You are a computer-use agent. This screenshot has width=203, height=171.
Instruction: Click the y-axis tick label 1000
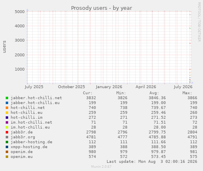tap(20, 69)
